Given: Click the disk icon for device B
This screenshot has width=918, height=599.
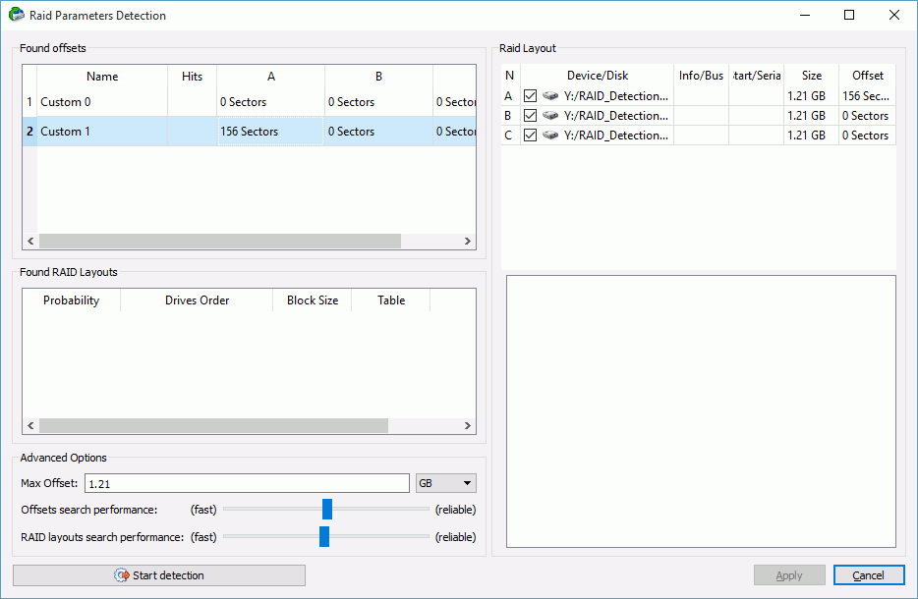Looking at the screenshot, I should coord(550,116).
